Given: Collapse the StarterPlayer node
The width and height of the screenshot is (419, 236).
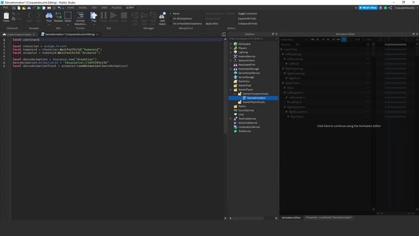Looking at the screenshot, I should coord(231,90).
